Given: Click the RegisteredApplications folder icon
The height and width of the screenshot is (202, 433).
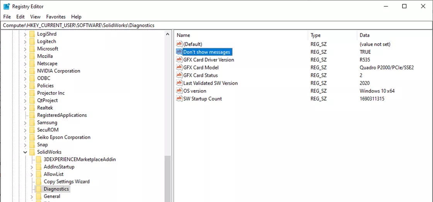Looking at the screenshot, I should (x=32, y=115).
